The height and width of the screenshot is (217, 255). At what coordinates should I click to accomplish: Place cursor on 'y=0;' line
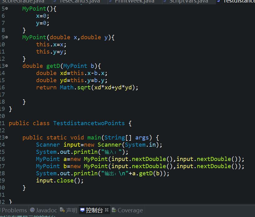tap(43, 23)
